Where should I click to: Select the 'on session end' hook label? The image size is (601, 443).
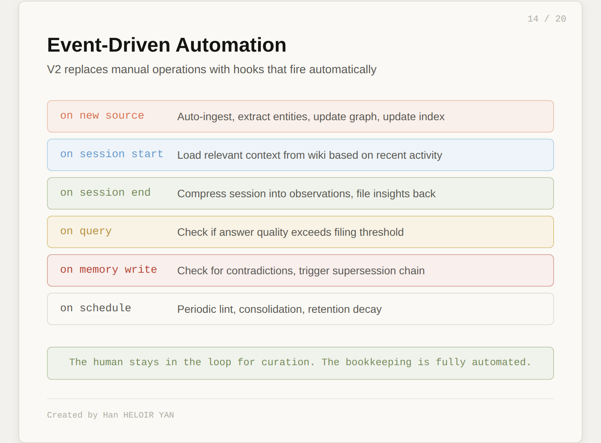[105, 193]
